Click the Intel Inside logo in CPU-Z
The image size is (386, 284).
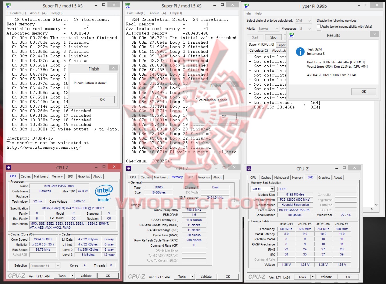(x=104, y=193)
